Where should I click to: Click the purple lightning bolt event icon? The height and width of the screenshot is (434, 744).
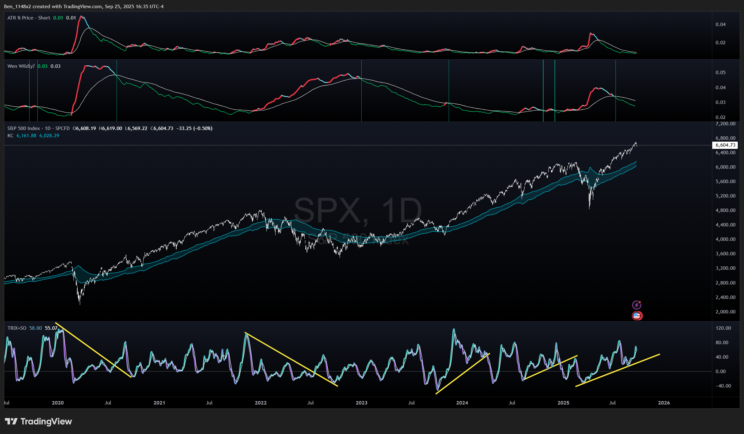pyautogui.click(x=637, y=305)
